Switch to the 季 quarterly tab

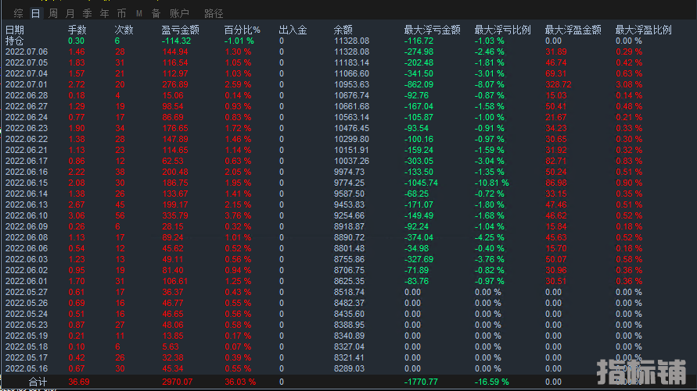87,13
